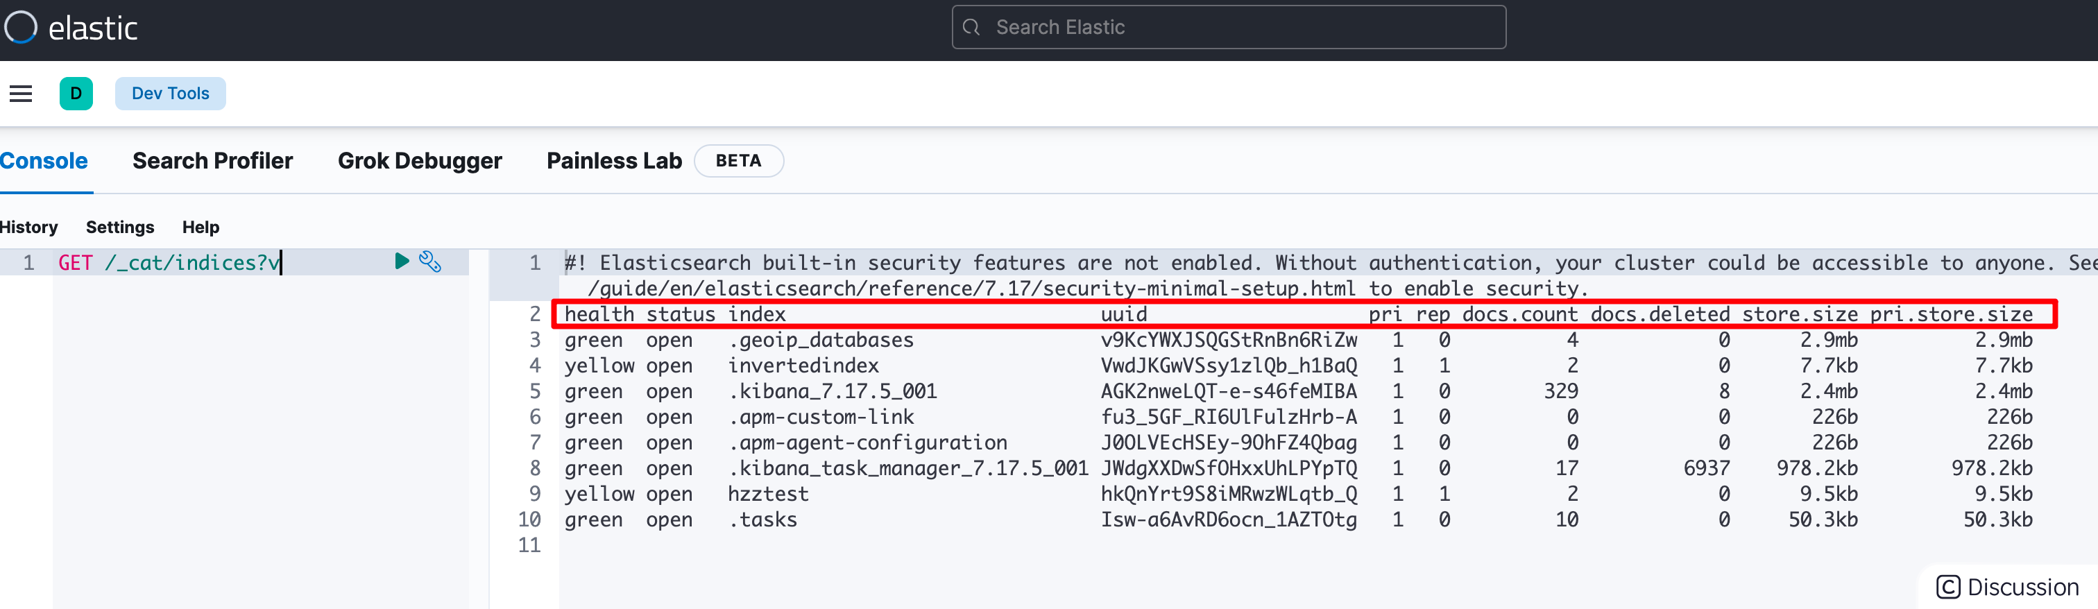The width and height of the screenshot is (2098, 609).
Task: Select index name .geoip_databases
Action: pyautogui.click(x=821, y=341)
